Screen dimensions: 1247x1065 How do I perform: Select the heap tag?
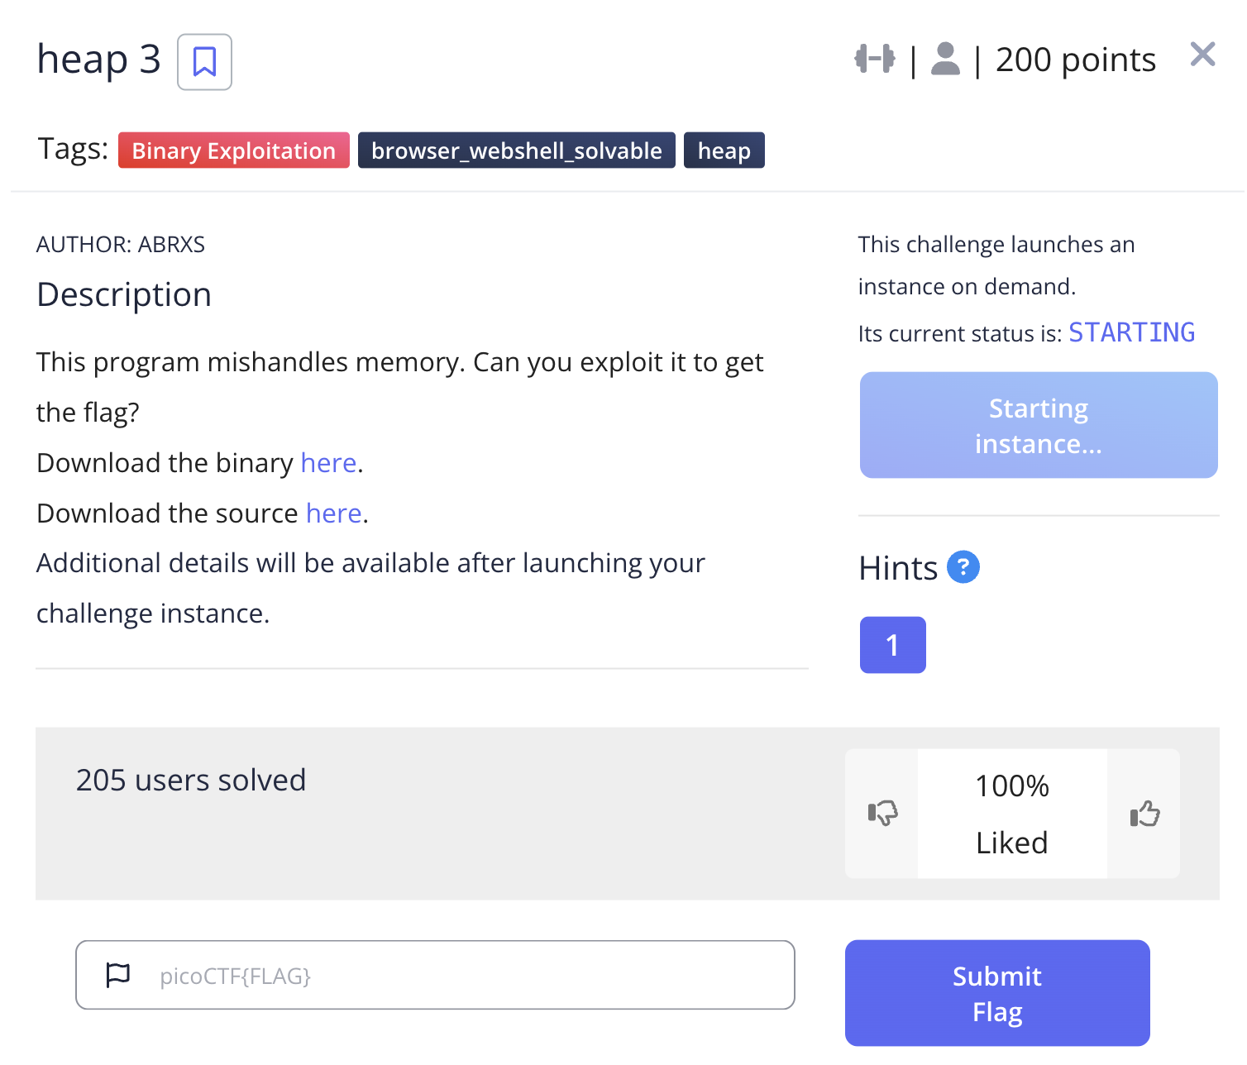point(724,150)
